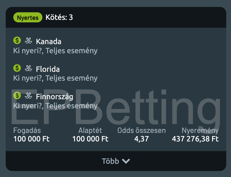Click the Nyeremény amount 437 276,38 Ft
This screenshot has width=231, height=177.
(195, 139)
